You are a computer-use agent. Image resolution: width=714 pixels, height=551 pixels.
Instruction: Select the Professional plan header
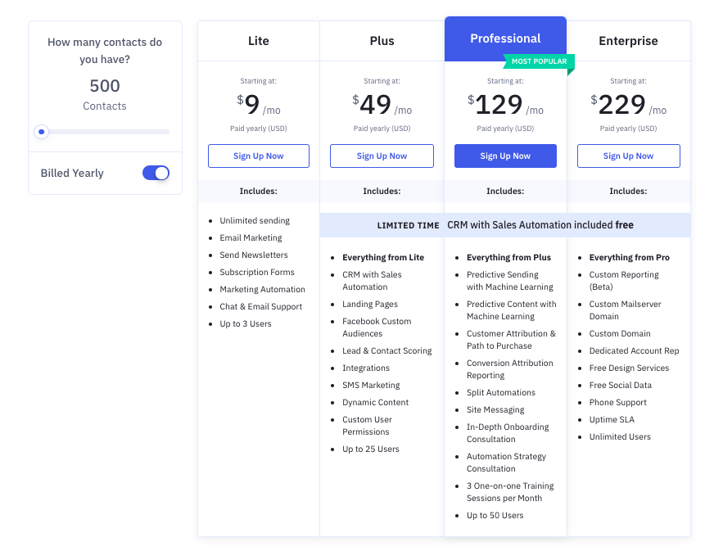coord(505,38)
